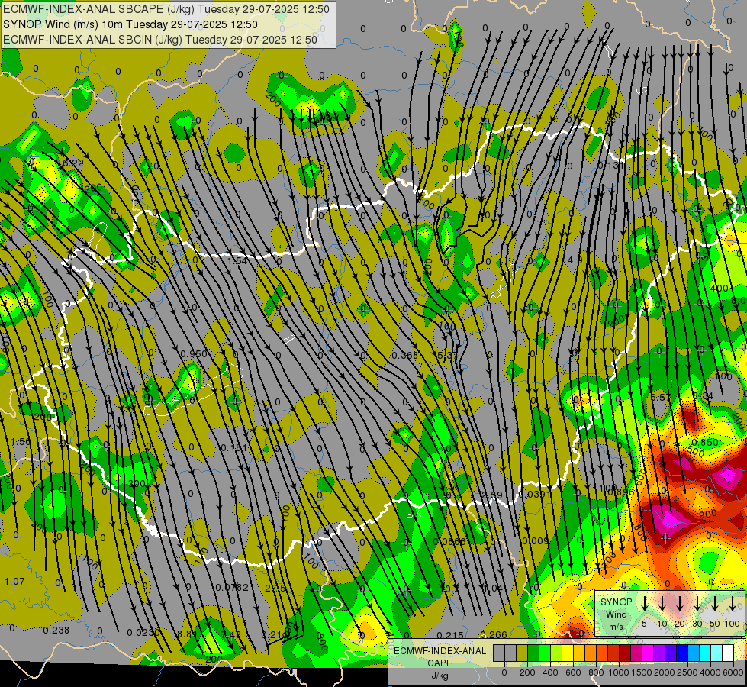Click the '6000' tick on CAPE scale
This screenshot has height=687, width=747.
733,672
